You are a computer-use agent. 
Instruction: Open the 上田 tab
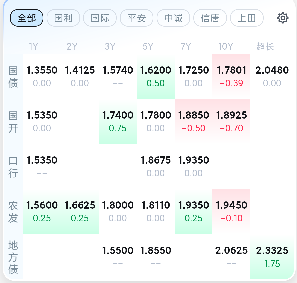tap(247, 18)
